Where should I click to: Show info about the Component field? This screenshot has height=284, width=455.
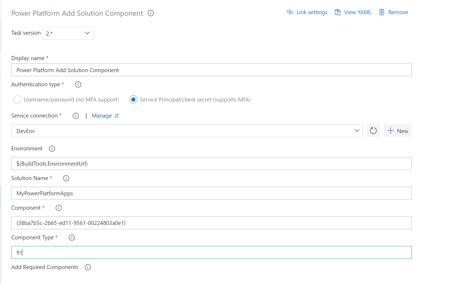click(x=58, y=208)
